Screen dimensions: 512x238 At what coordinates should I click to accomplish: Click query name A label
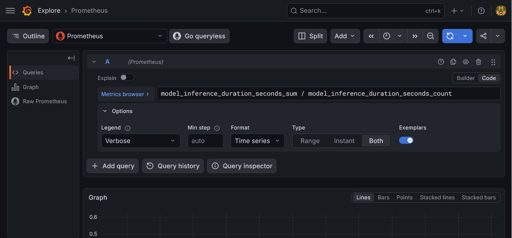[x=107, y=62]
